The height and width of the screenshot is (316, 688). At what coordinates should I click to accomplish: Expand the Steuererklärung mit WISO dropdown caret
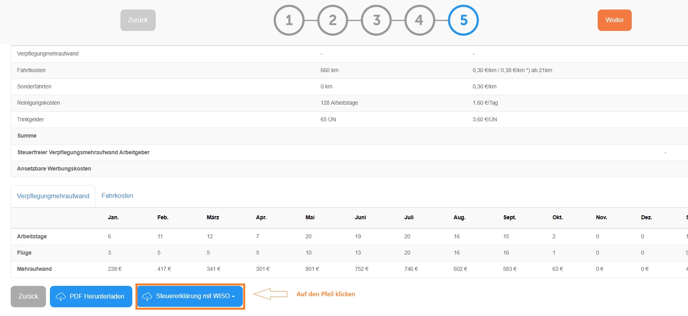tap(233, 297)
